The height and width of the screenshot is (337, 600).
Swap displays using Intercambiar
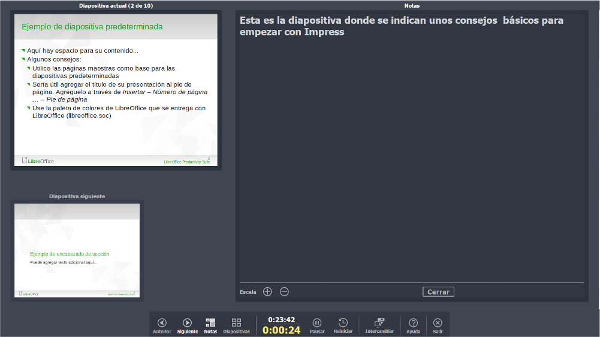pos(379,326)
